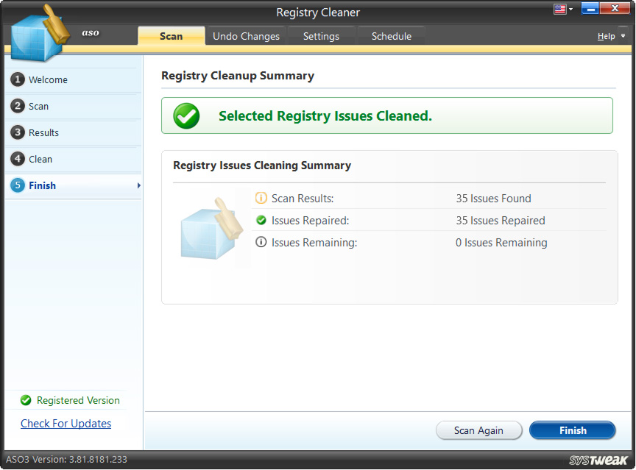Screen dimensions: 636x470
Task: Switch to the Undo Changes tab
Action: [x=246, y=35]
